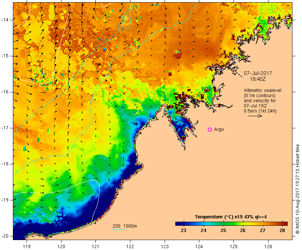Click the latitude axis label '-16'
This screenshot has height=250, width=302.
pos(5,92)
